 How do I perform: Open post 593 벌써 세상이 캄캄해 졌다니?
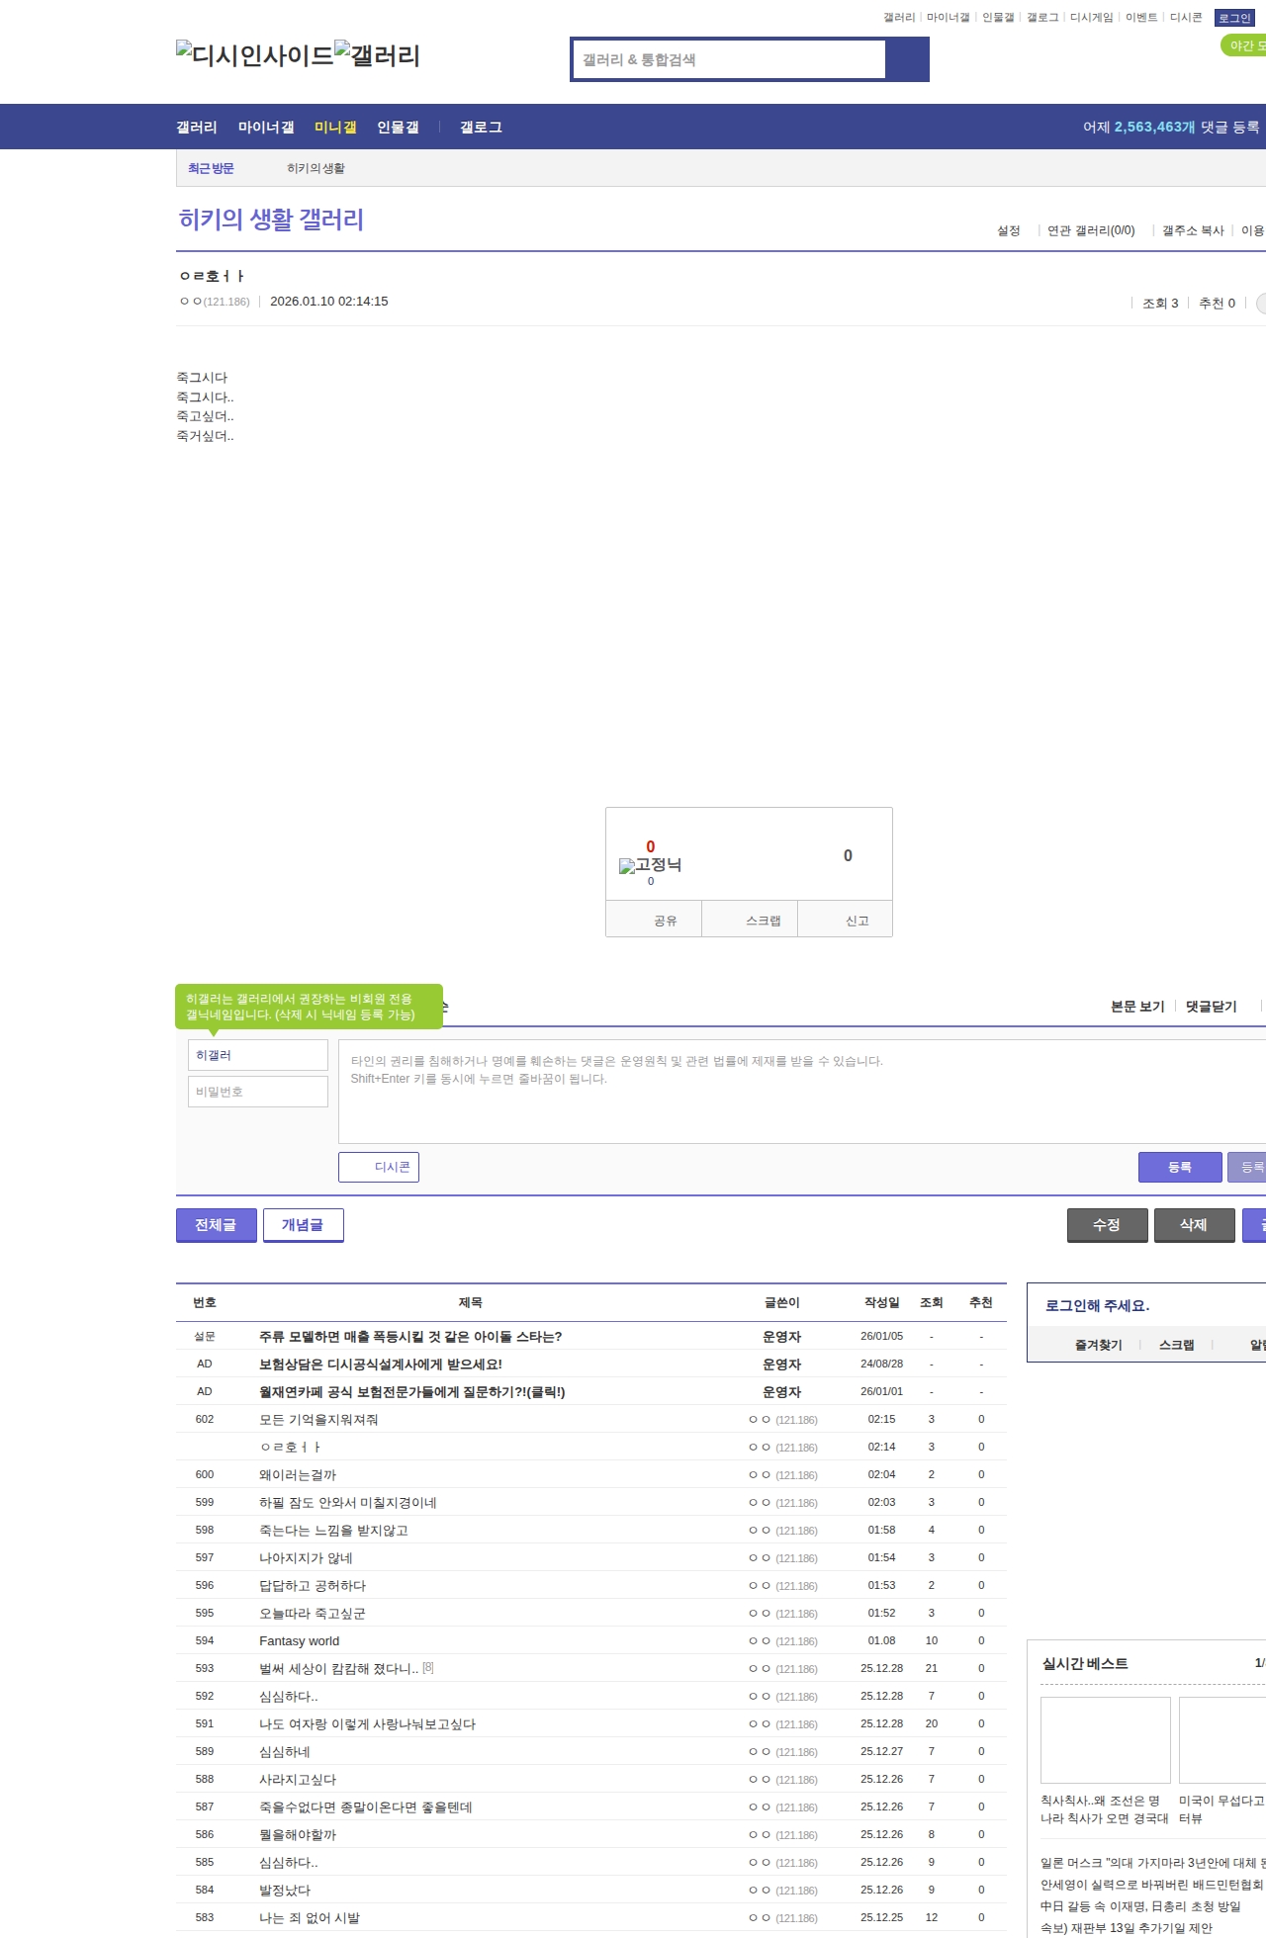coord(338,1668)
